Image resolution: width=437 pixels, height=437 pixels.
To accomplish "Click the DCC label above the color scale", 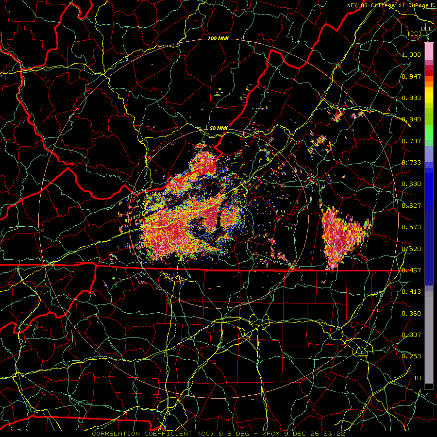I will pos(427,29).
